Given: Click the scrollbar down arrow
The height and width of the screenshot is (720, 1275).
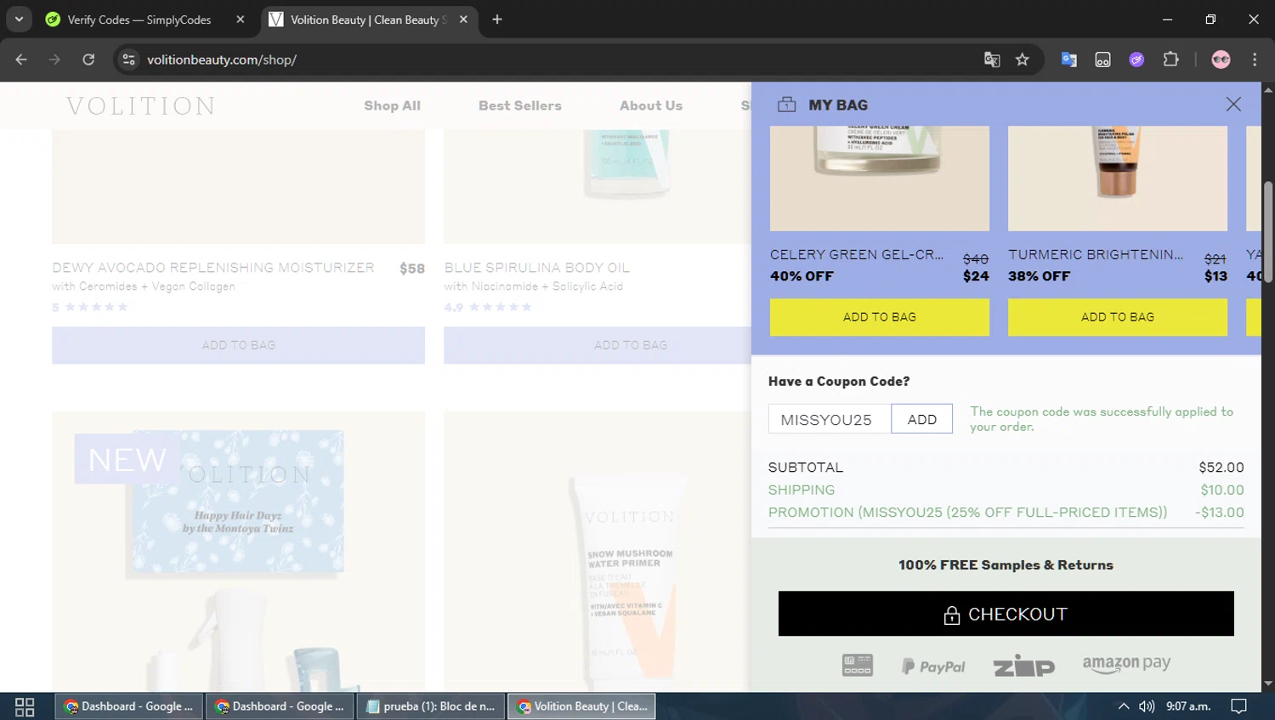Looking at the screenshot, I should coord(1268,683).
